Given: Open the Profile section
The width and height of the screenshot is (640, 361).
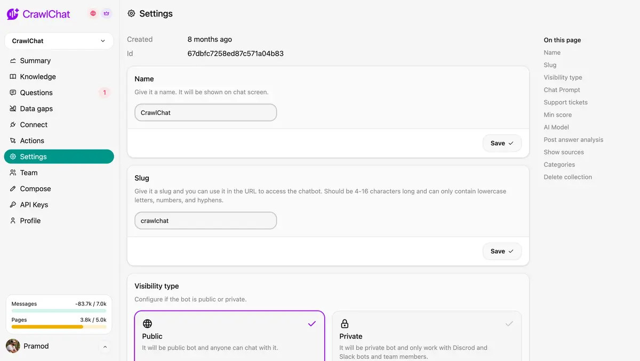Looking at the screenshot, I should [x=29, y=220].
